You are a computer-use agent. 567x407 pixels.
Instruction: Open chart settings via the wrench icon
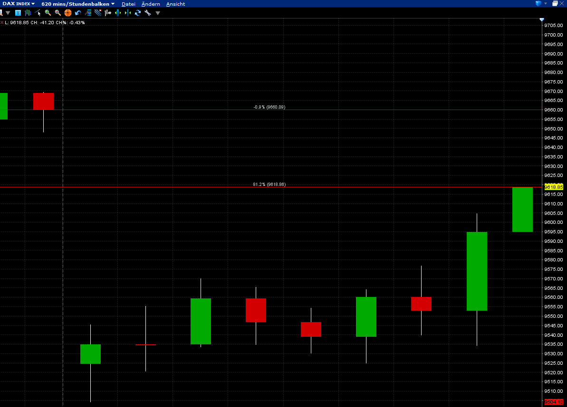click(147, 13)
